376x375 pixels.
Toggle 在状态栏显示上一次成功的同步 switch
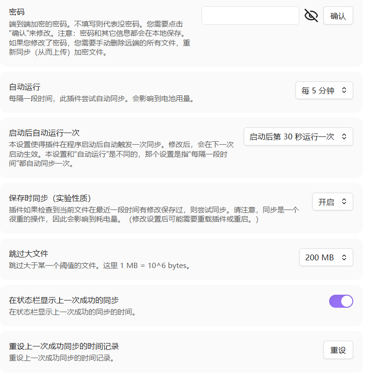[341, 301]
